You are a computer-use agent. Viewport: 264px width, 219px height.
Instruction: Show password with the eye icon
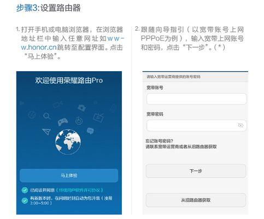pyautogui.click(x=240, y=125)
